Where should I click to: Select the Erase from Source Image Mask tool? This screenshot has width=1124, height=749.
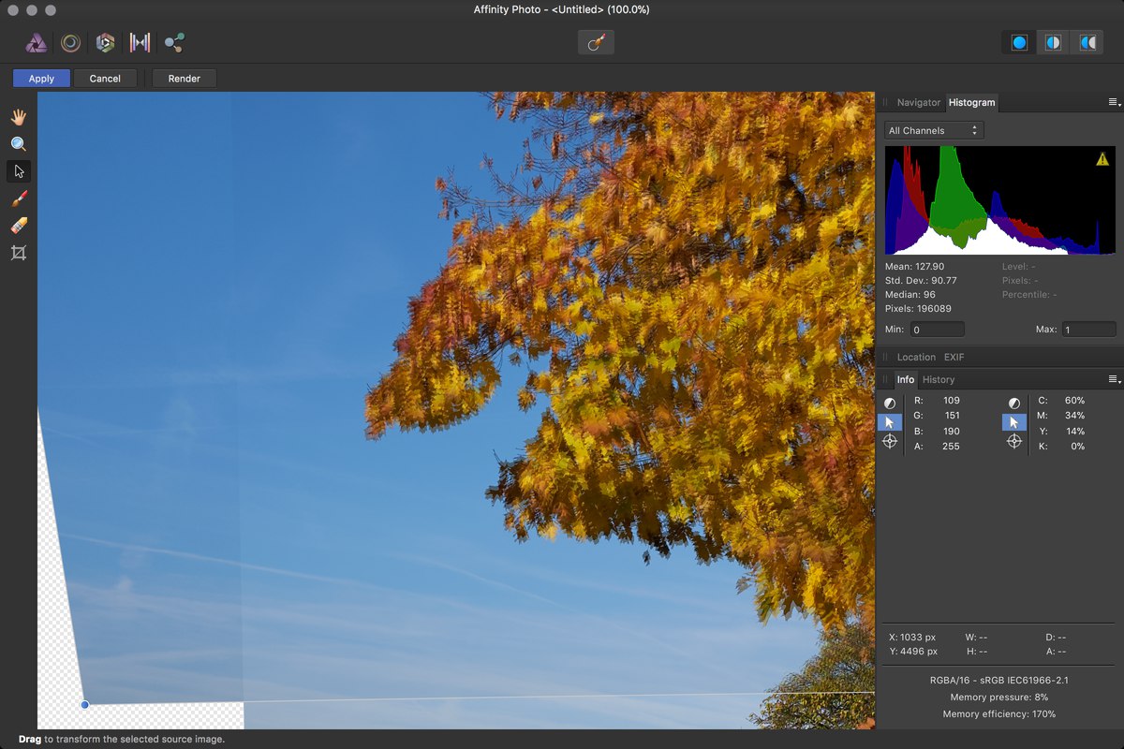point(19,226)
